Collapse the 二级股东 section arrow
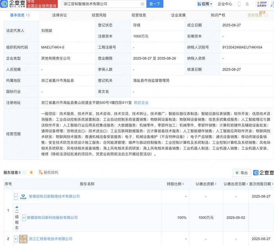274x246 pixels. click(17, 207)
